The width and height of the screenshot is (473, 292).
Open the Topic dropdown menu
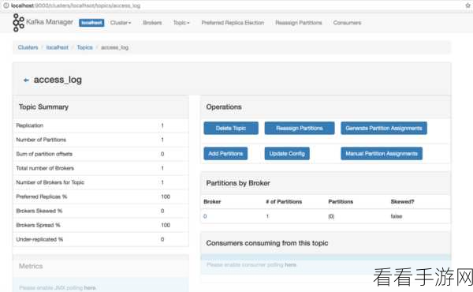tap(181, 23)
